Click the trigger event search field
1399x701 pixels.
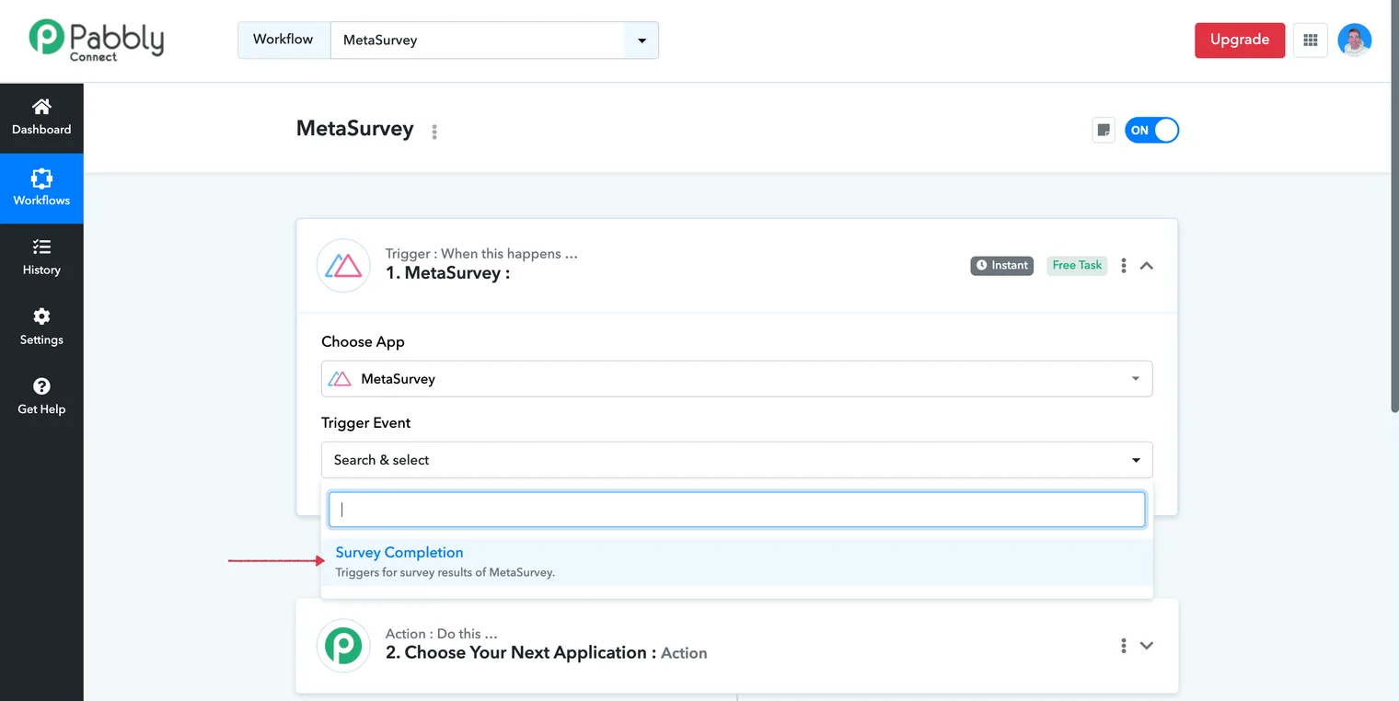point(736,510)
